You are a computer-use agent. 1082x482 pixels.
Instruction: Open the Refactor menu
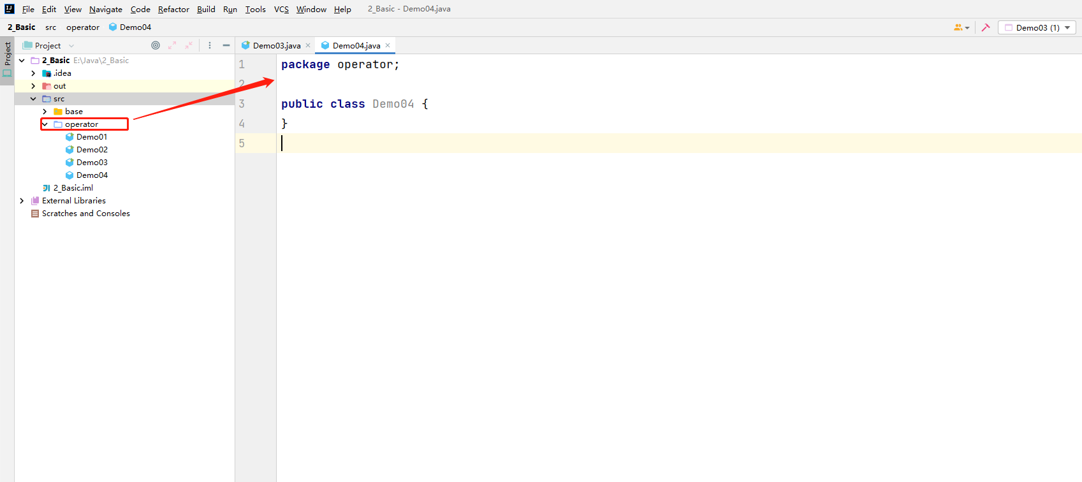(173, 9)
